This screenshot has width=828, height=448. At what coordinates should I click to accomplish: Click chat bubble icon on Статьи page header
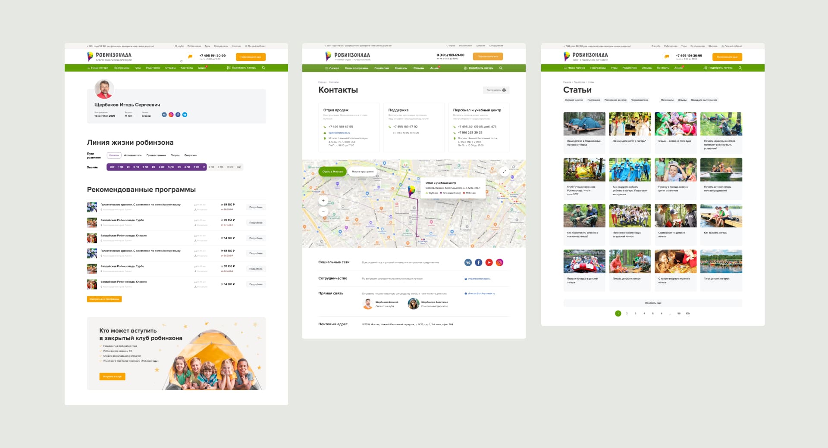point(667,56)
